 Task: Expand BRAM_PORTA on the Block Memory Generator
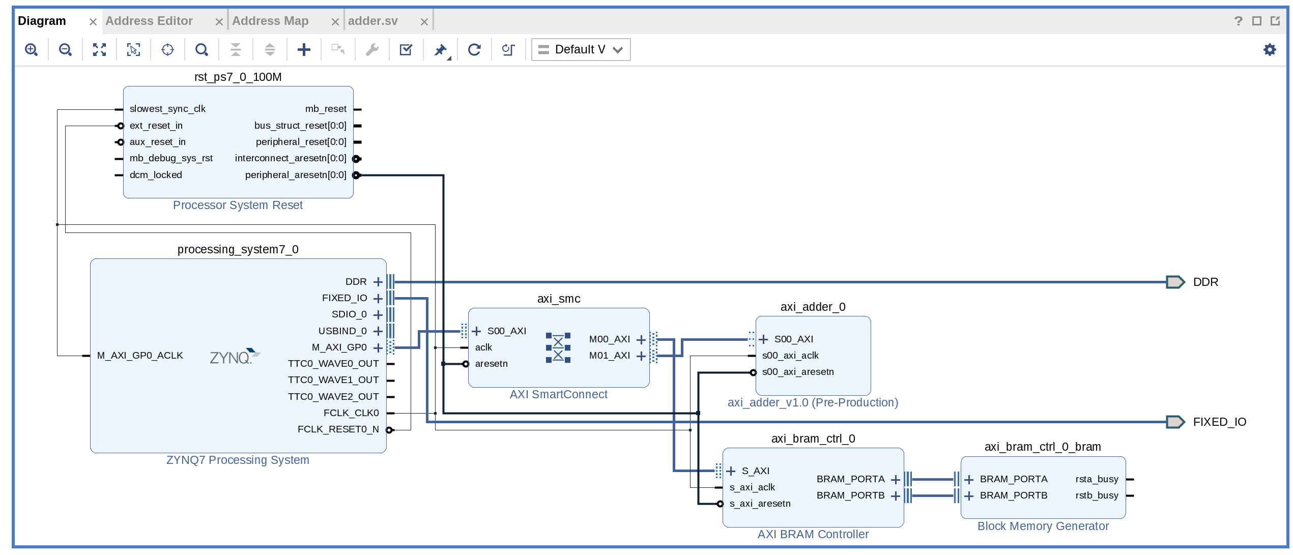[x=969, y=479]
